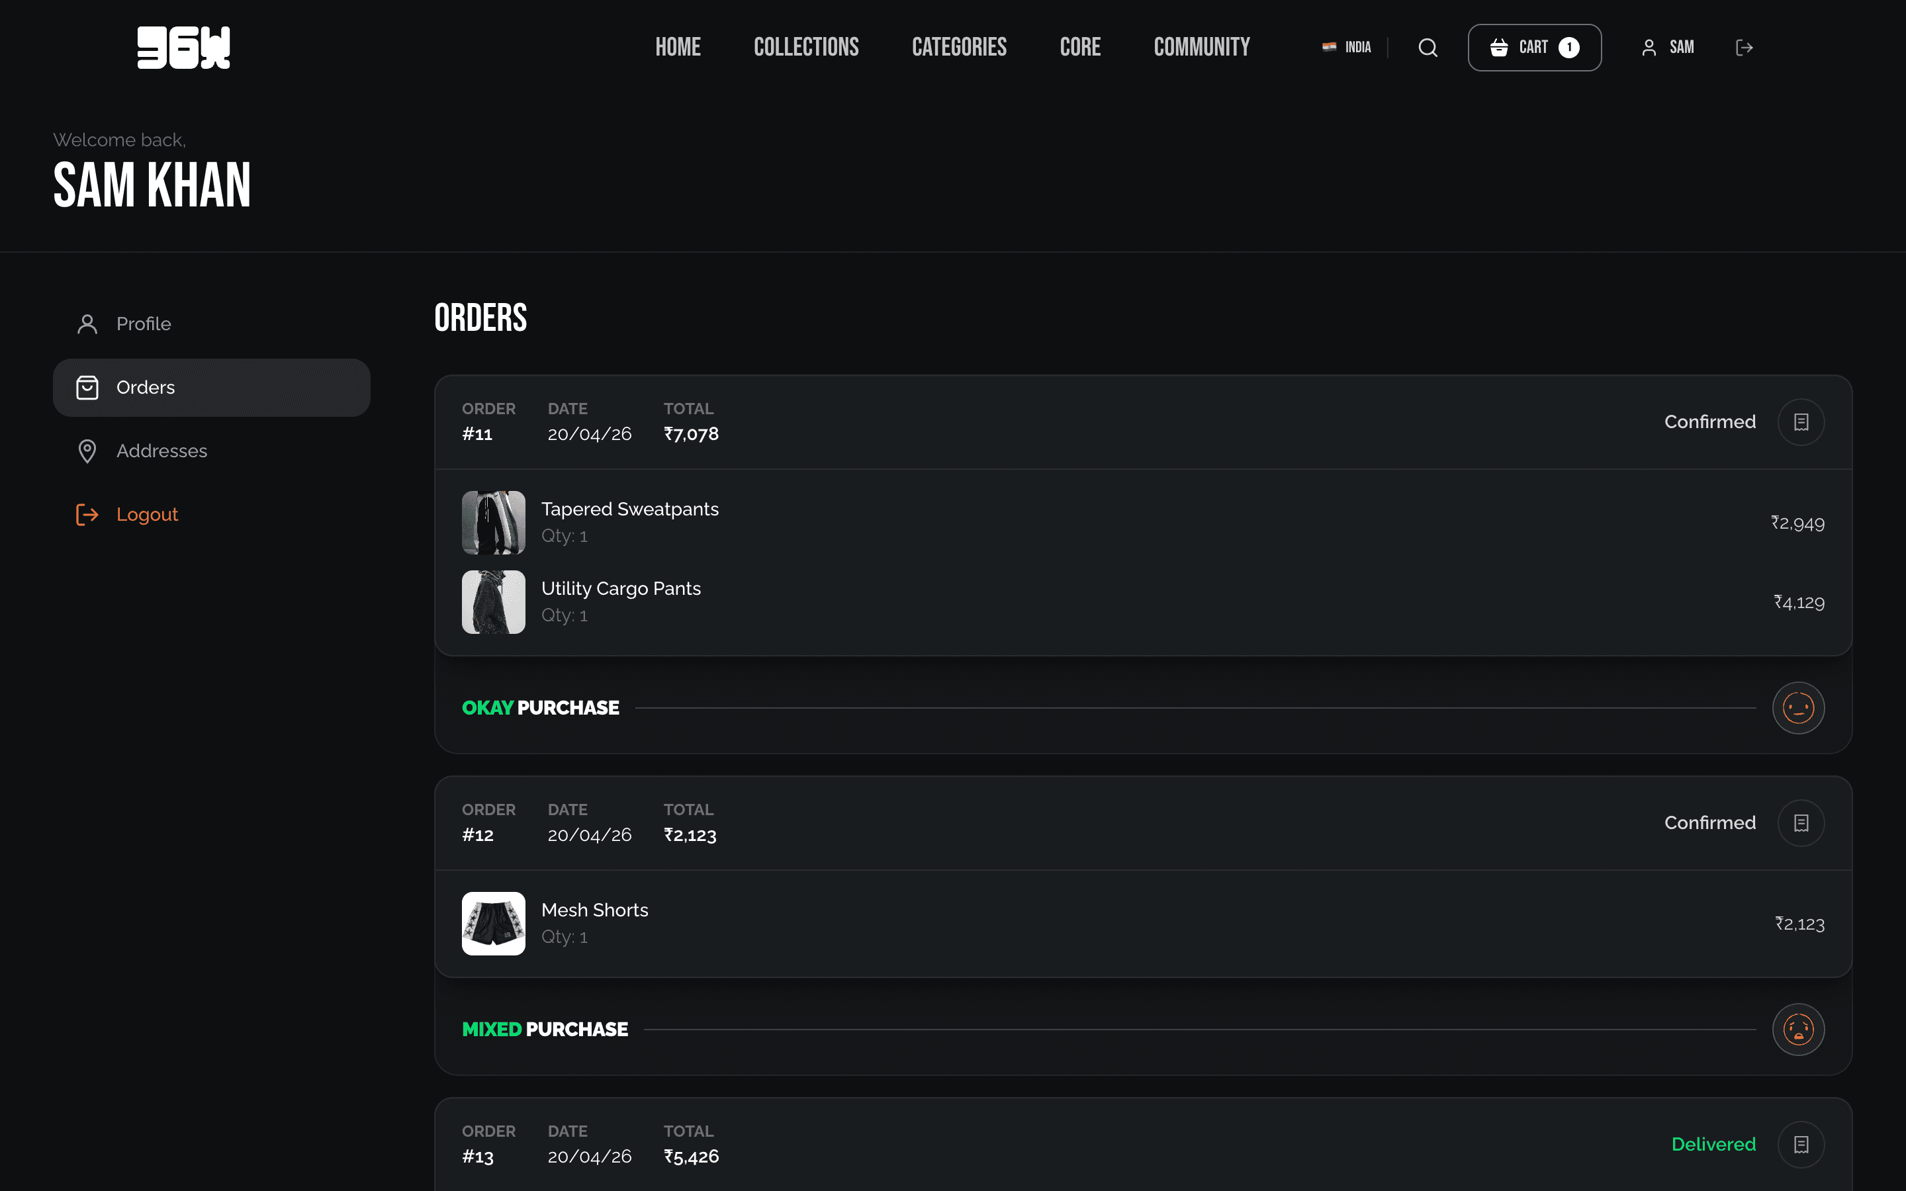
Task: Open the Cart with 1 item
Action: click(1534, 48)
